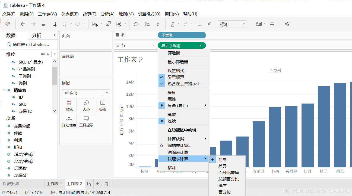Click the 颜色 marks button

coord(69,105)
